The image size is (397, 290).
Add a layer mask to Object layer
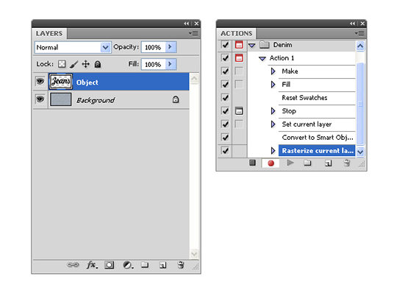109,265
